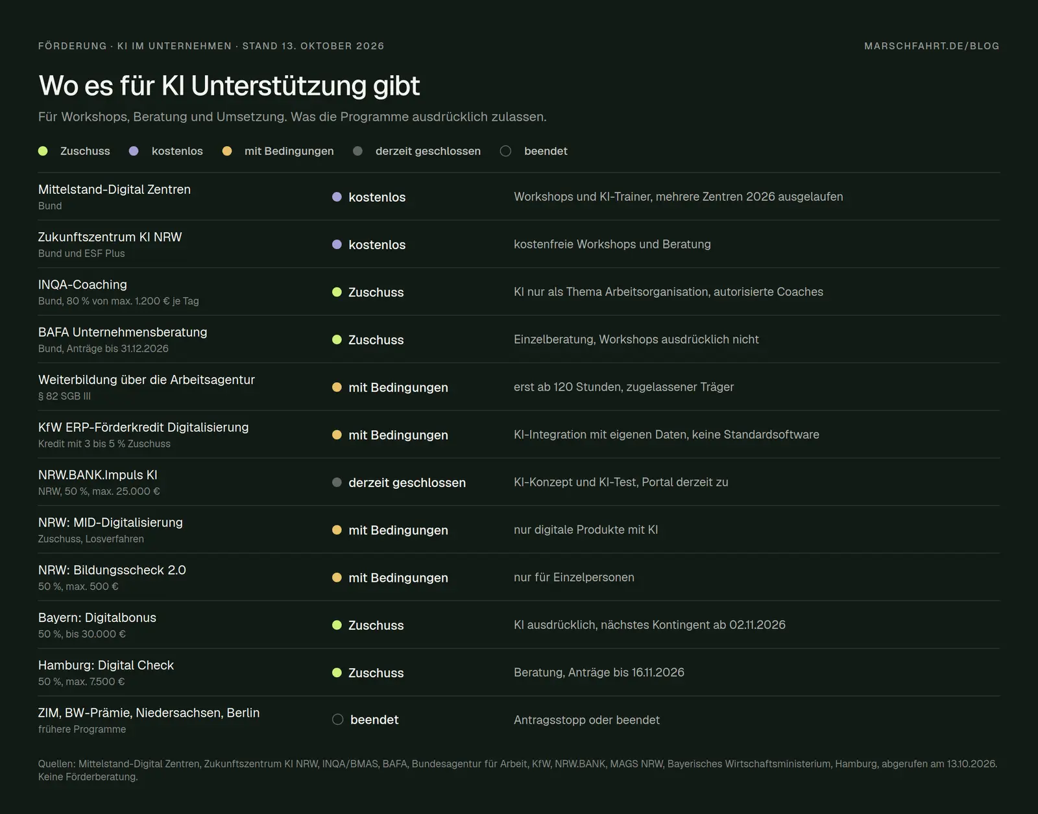Viewport: 1038px width, 814px height.
Task: Click the orange mit Bedingungen legend dot
Action: coord(227,151)
